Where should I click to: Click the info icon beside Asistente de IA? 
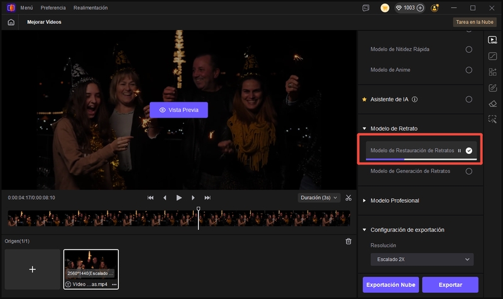(415, 99)
